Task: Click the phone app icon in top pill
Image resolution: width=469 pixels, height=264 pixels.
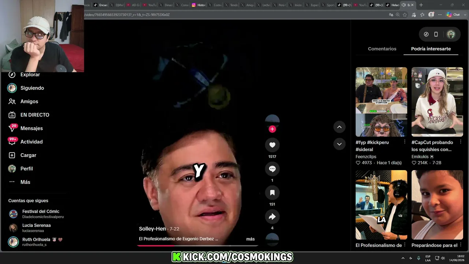Action: (436, 34)
